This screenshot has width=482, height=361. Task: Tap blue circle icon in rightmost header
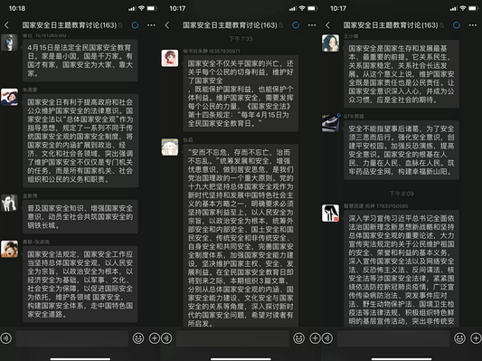click(457, 25)
